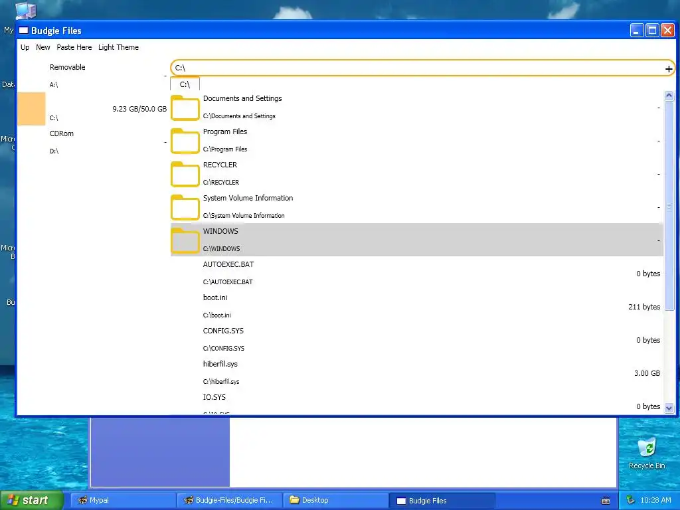Click the WINDOWS folder icon
Screen dimensions: 680x510
(185, 240)
